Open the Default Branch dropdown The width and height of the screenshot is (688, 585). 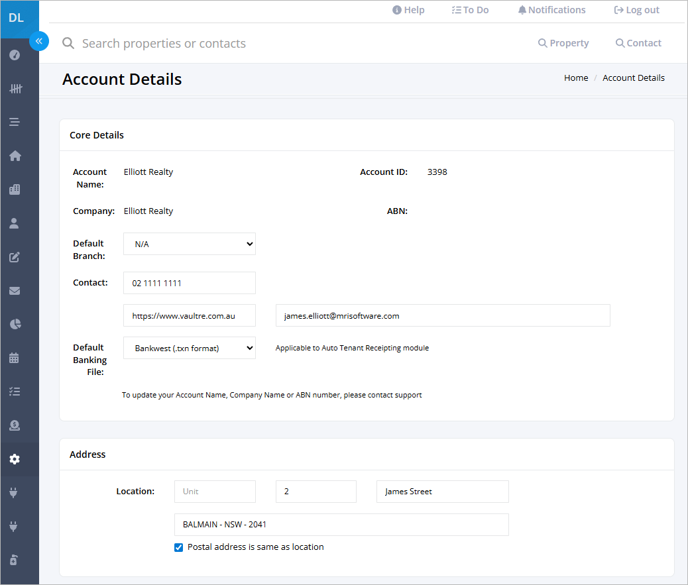tap(190, 244)
